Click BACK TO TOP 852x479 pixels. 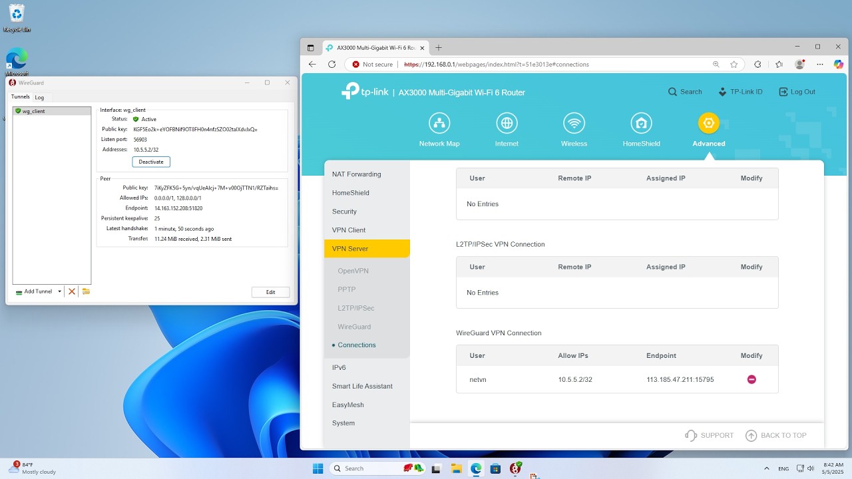pyautogui.click(x=776, y=435)
